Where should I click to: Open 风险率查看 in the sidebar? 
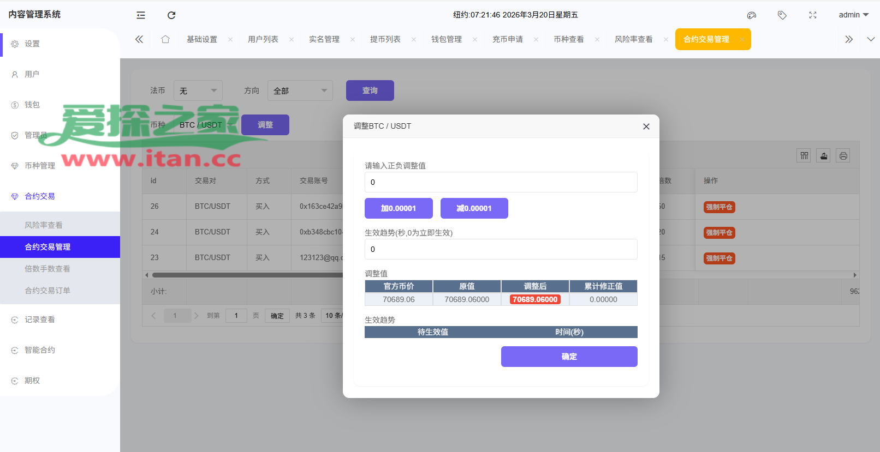(x=44, y=225)
